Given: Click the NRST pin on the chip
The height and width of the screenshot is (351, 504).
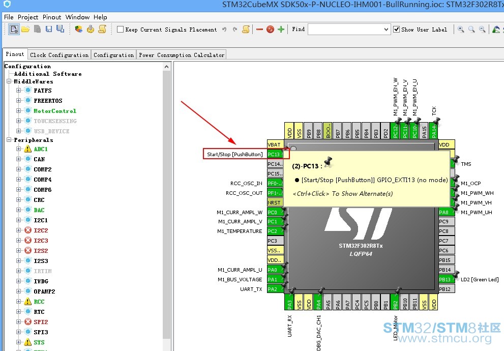Looking at the screenshot, I should pyautogui.click(x=275, y=202).
